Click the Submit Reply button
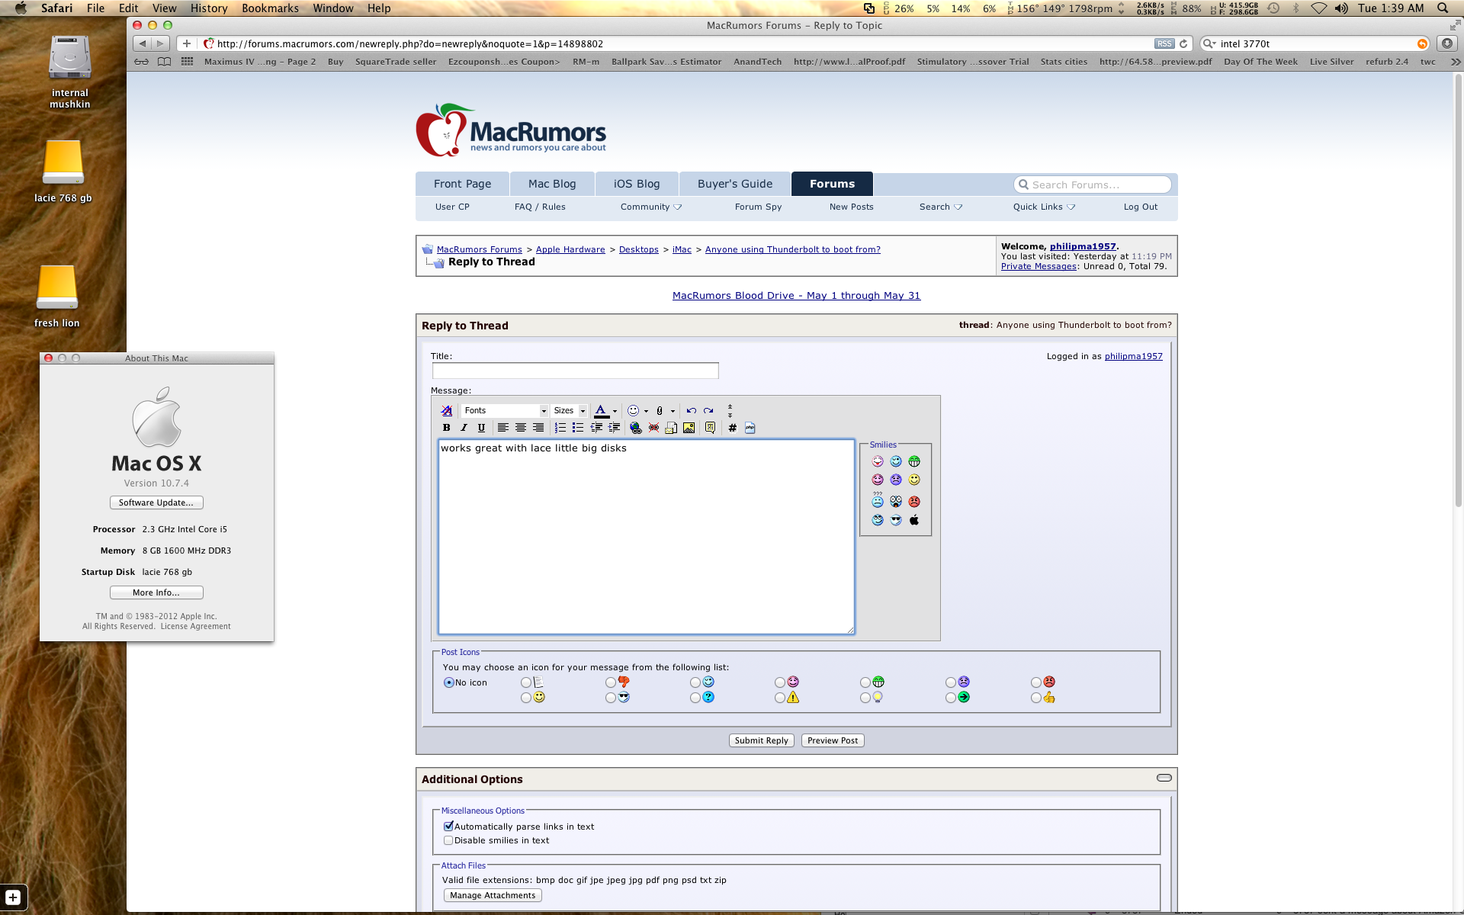 click(x=762, y=740)
